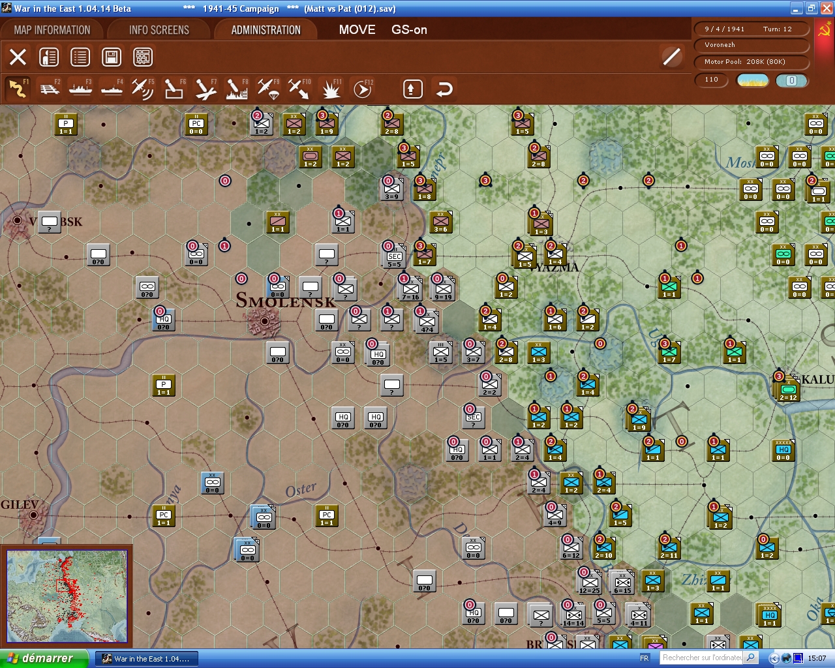This screenshot has height=668, width=835.
Task: Select the F3 naval transport icon
Action: pos(80,89)
